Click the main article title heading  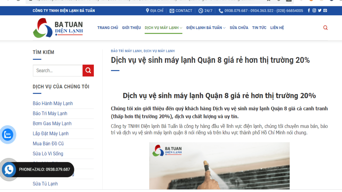[210, 60]
